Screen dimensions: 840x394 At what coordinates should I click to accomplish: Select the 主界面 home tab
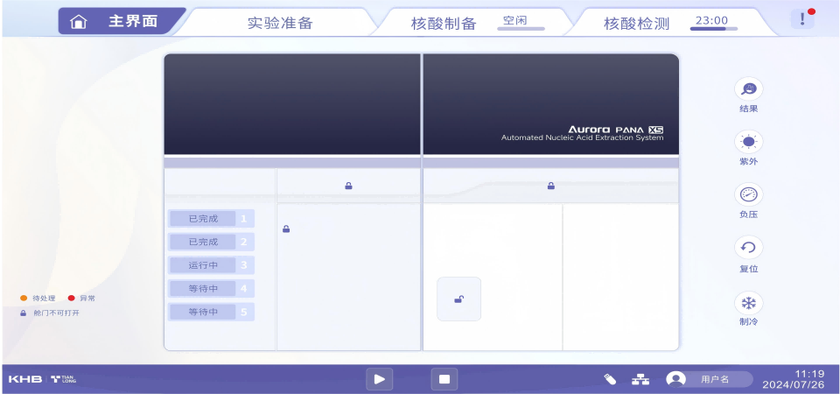(x=122, y=22)
